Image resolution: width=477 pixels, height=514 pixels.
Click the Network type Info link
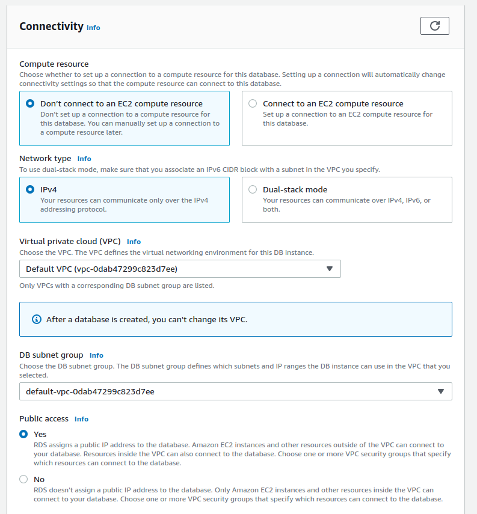click(84, 158)
